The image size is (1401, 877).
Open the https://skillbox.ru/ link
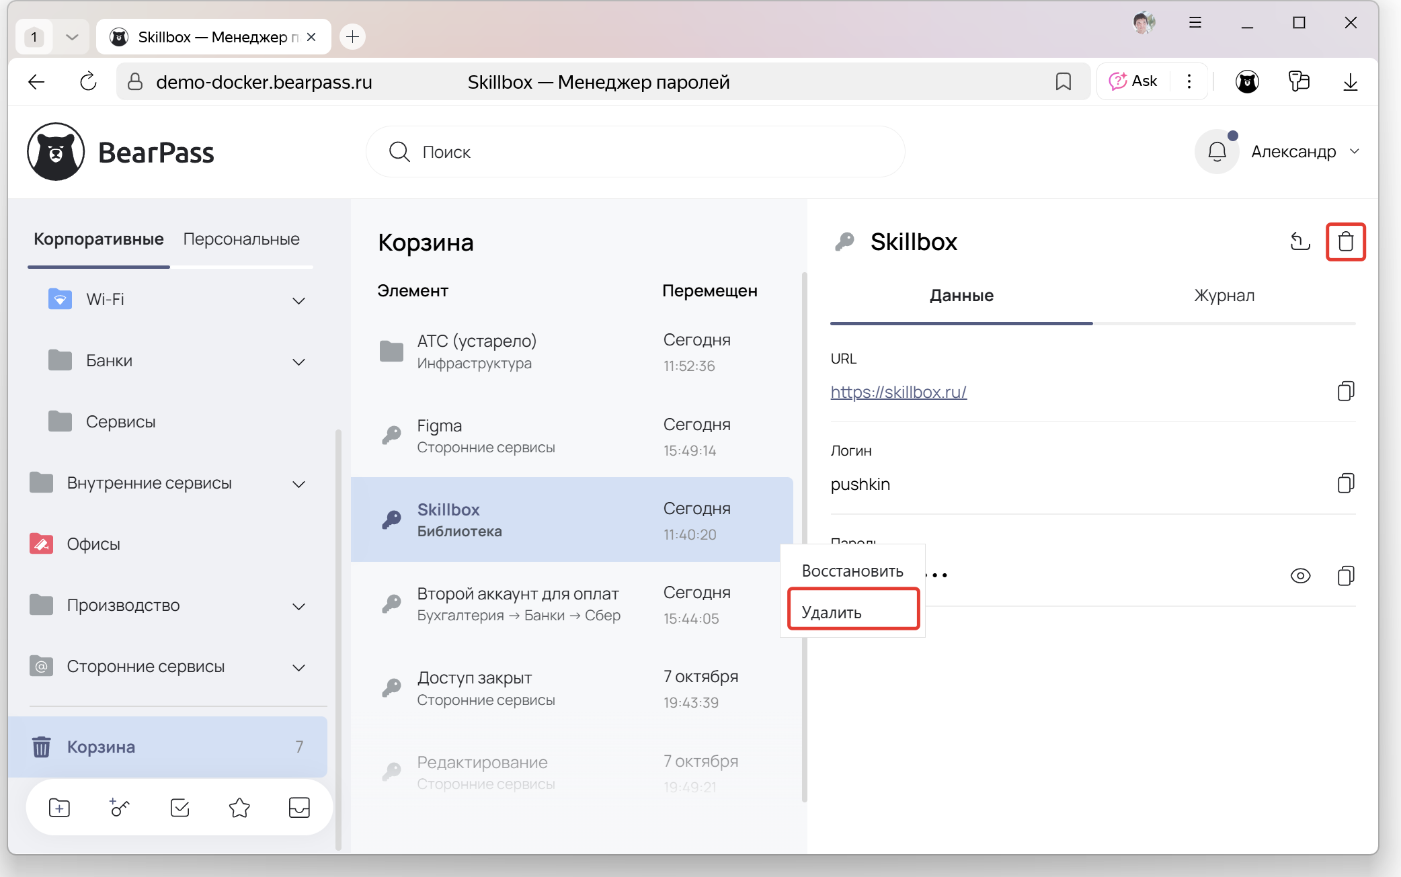(x=898, y=392)
